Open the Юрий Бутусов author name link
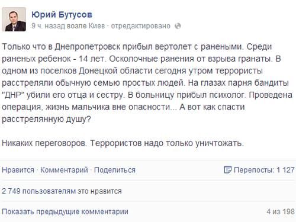 62,15
